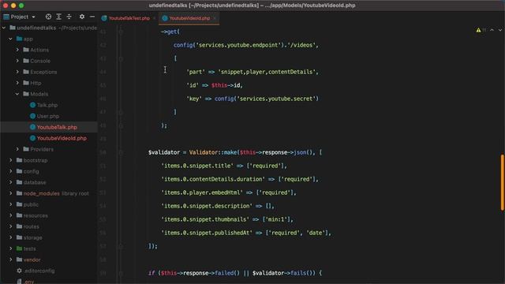The image size is (505, 284).
Task: Select YoutubeTalk.php in the project tree
Action: (x=57, y=127)
